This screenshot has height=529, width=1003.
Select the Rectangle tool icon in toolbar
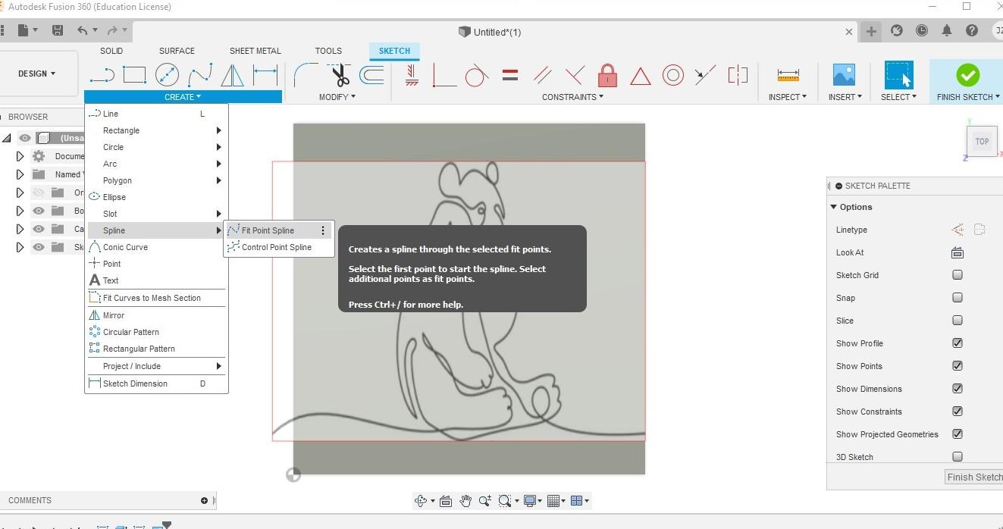point(134,75)
